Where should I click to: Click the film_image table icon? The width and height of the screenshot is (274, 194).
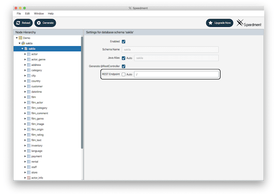[29, 124]
